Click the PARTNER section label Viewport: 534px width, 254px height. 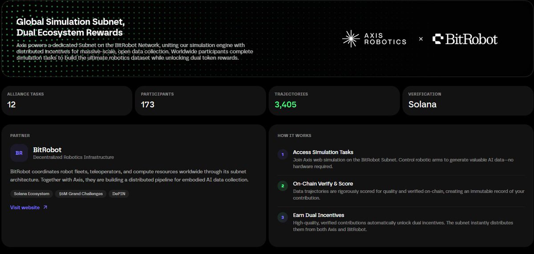[x=20, y=135]
